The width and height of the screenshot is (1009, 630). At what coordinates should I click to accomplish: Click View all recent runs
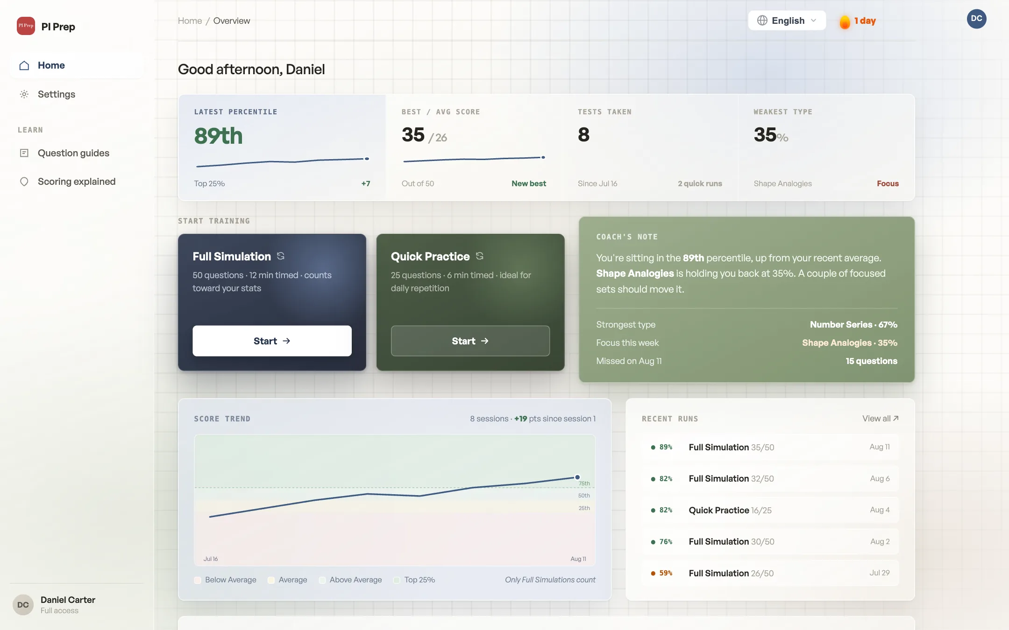880,418
